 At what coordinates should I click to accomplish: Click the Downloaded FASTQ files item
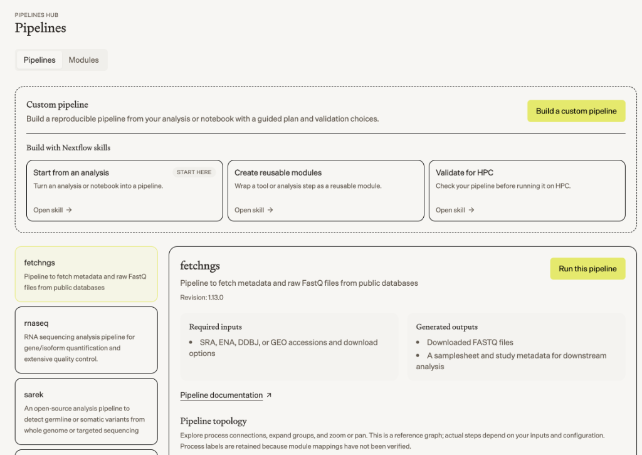click(x=470, y=342)
